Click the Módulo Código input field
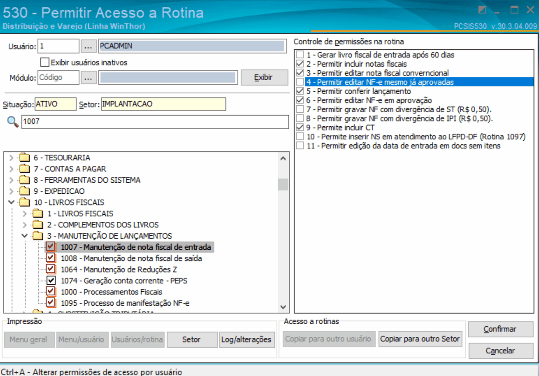Screen dimensions: 539x376 coord(58,78)
